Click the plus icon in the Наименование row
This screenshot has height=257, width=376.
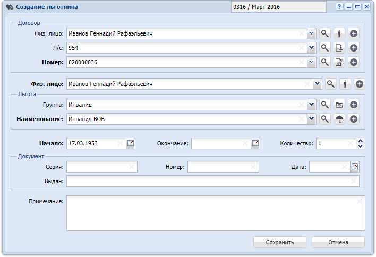(354, 119)
